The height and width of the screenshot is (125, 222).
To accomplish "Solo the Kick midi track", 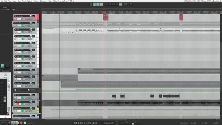I will [x=20, y=46].
